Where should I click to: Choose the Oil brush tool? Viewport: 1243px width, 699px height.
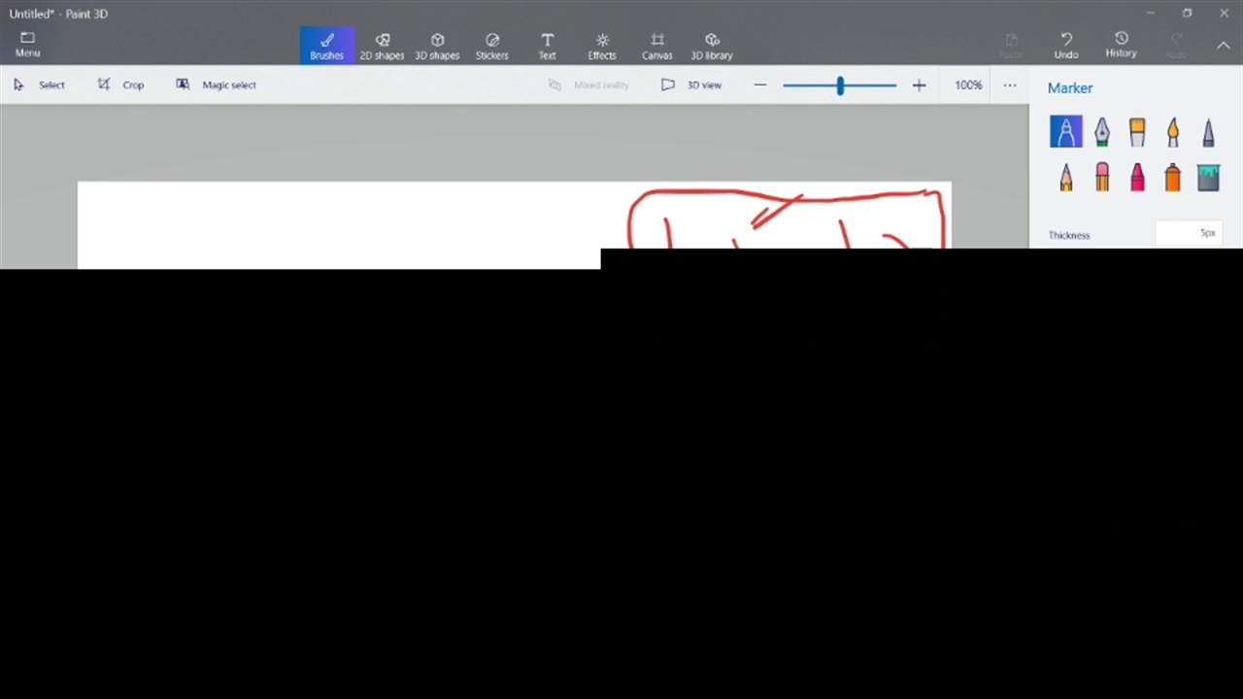(1137, 132)
